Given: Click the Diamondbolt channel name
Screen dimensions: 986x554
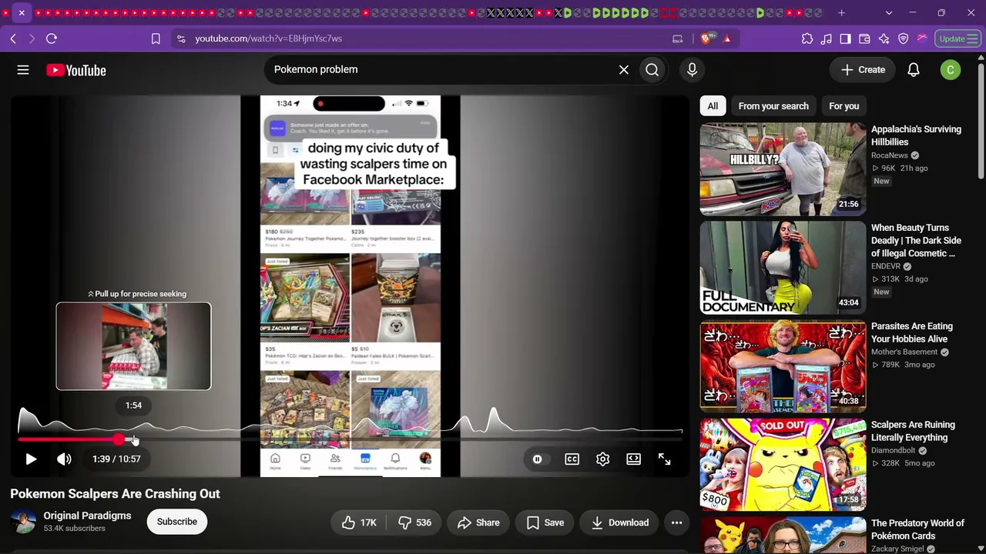Looking at the screenshot, I should coord(894,451).
